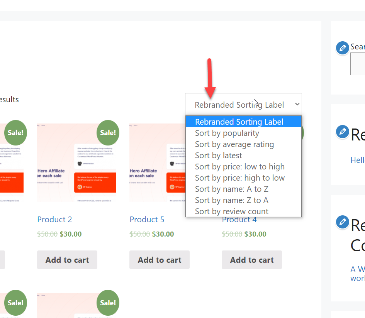
Task: Choose 'Sort by popularity' option
Action: click(243, 133)
